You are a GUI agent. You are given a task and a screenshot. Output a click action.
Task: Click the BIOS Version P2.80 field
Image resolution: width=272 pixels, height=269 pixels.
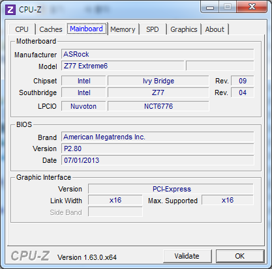pyautogui.click(x=157, y=149)
